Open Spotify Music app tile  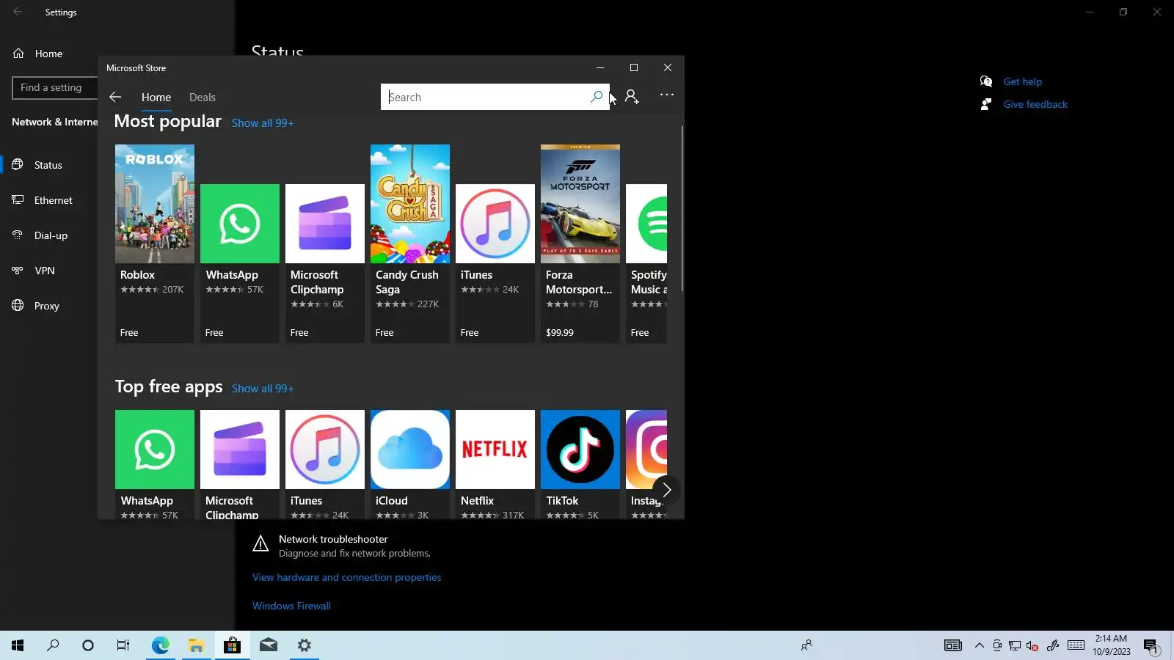point(646,263)
